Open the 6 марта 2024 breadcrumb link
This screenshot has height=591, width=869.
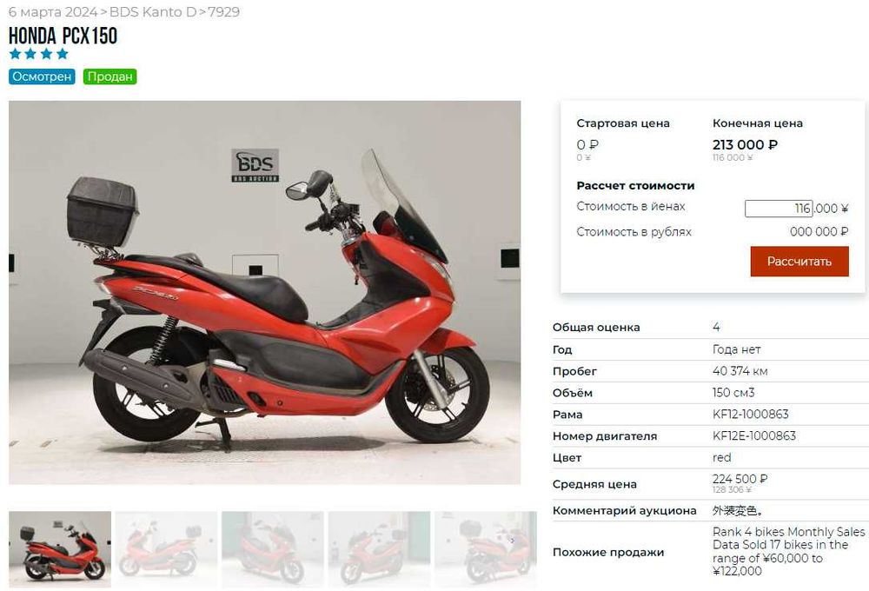53,11
